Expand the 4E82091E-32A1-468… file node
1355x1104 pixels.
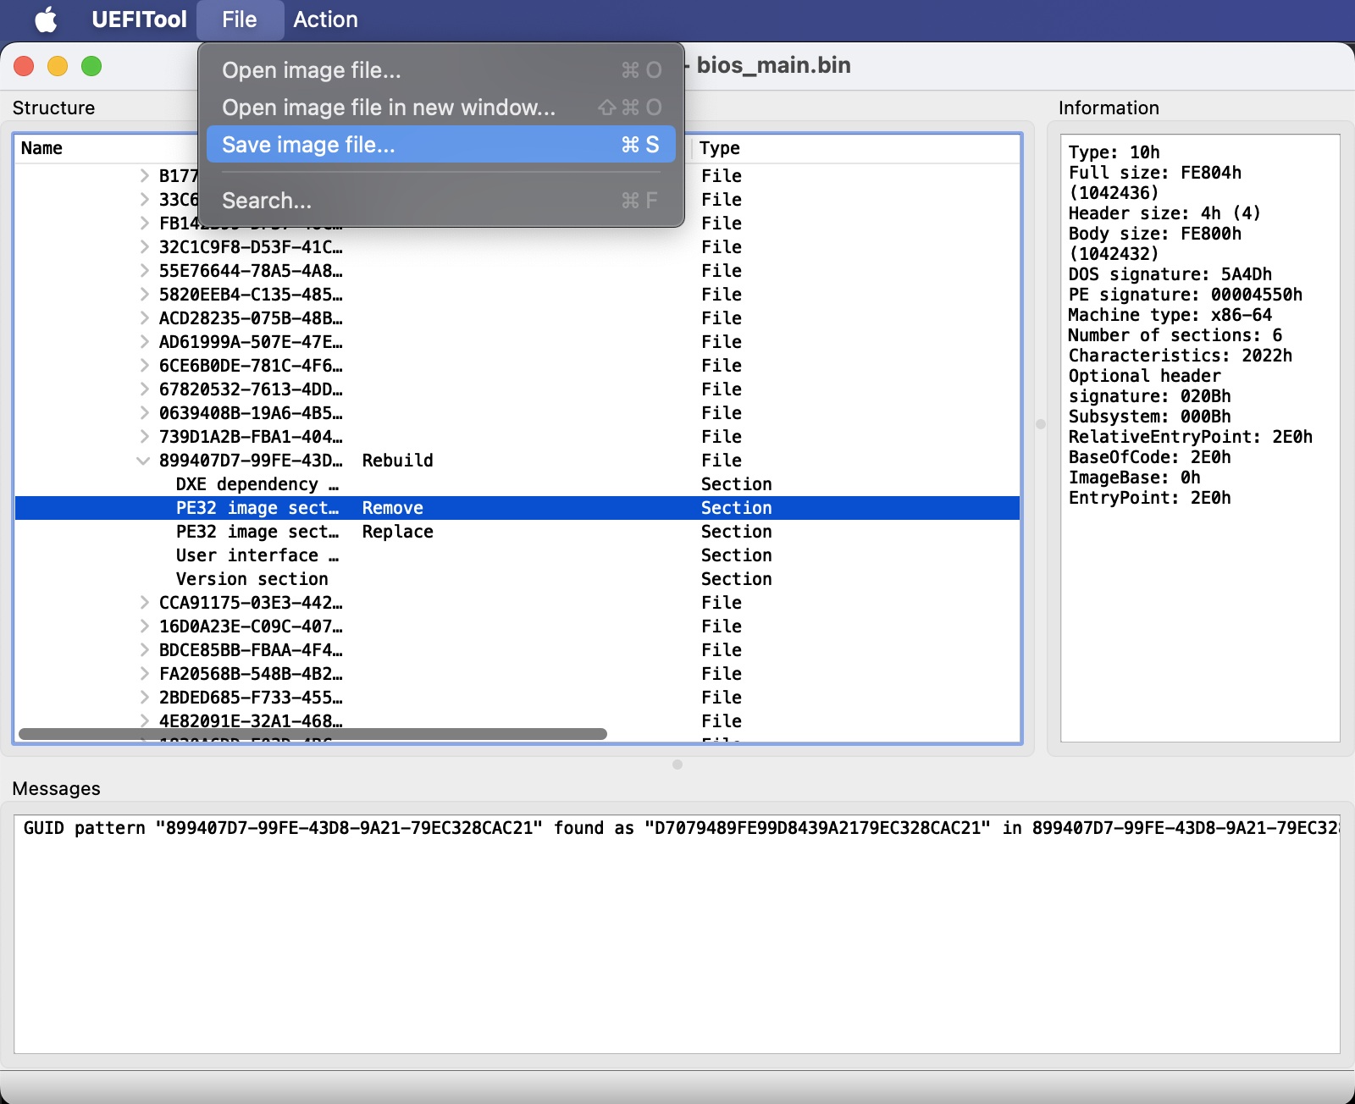pos(144,721)
